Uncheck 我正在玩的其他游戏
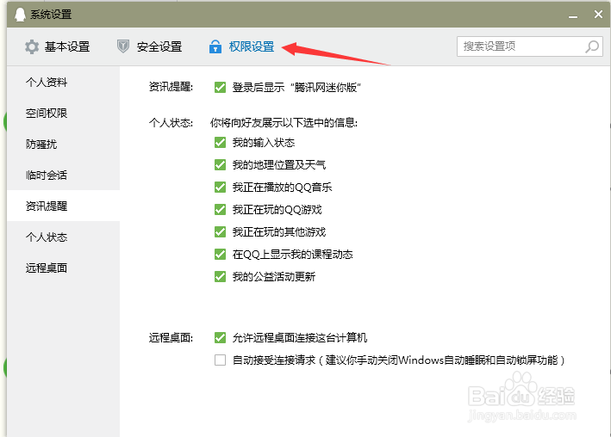Screen dimensions: 611x437 click(x=220, y=232)
